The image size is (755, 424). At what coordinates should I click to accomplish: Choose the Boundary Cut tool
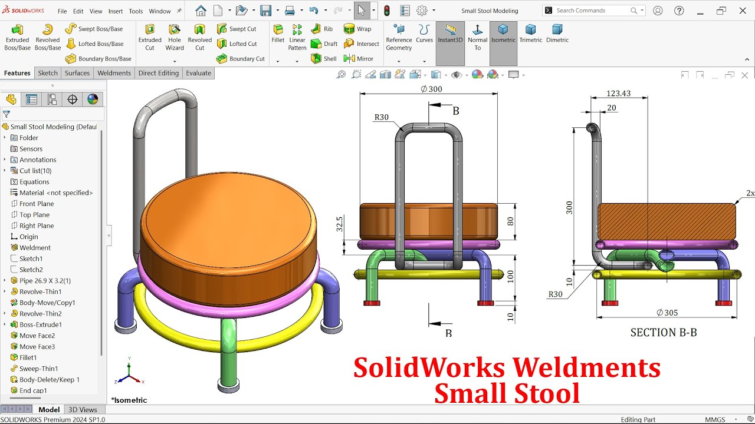point(240,58)
